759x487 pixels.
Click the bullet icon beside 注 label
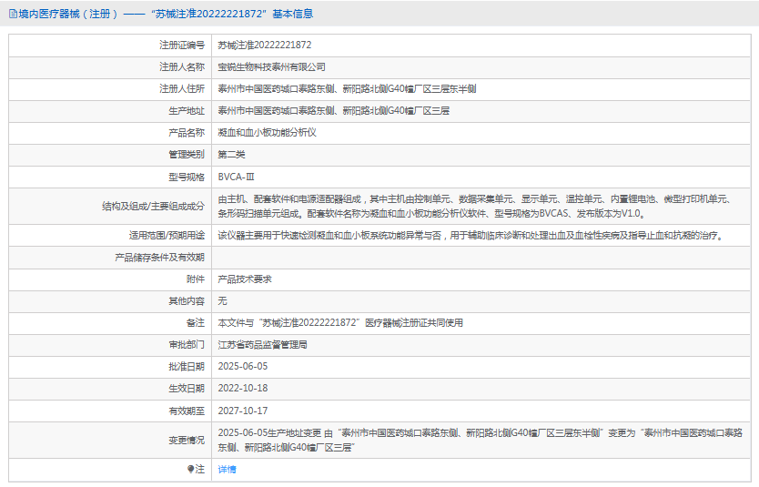point(191,469)
